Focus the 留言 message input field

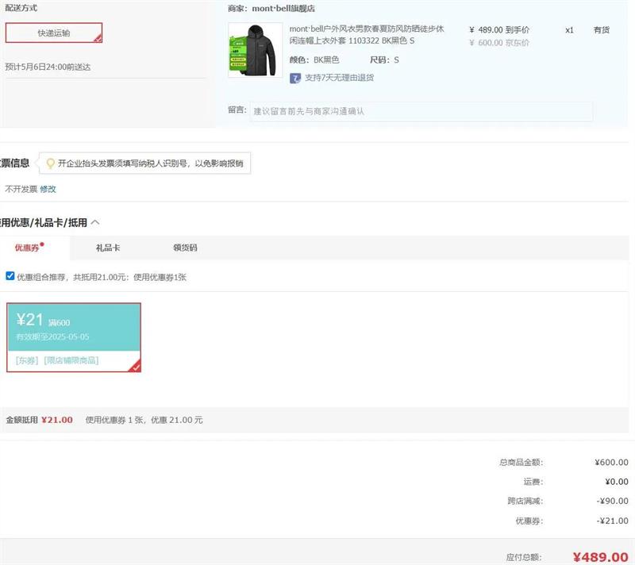click(x=421, y=111)
